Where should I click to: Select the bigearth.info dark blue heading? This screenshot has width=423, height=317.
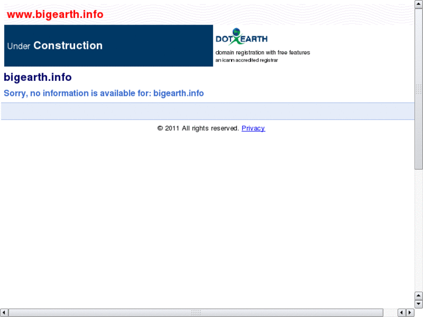(x=37, y=77)
